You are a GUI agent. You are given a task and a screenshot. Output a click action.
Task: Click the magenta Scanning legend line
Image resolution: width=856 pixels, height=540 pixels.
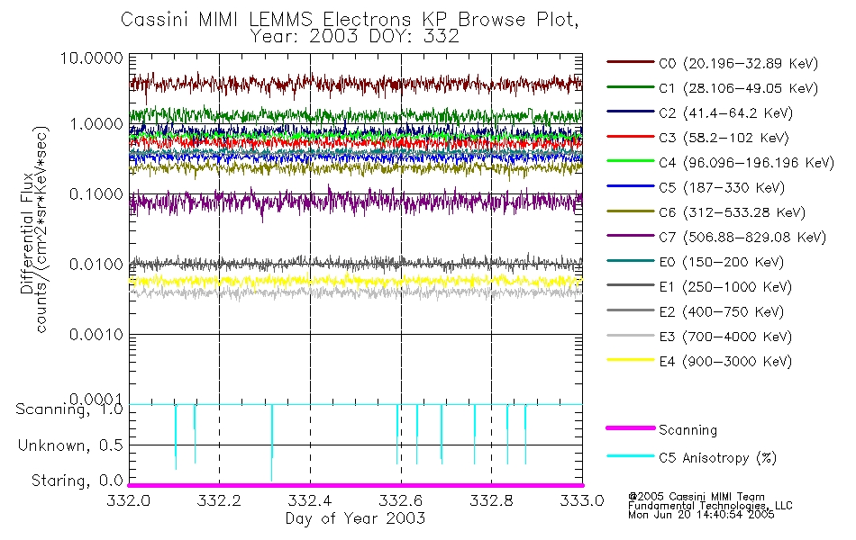tap(631, 428)
